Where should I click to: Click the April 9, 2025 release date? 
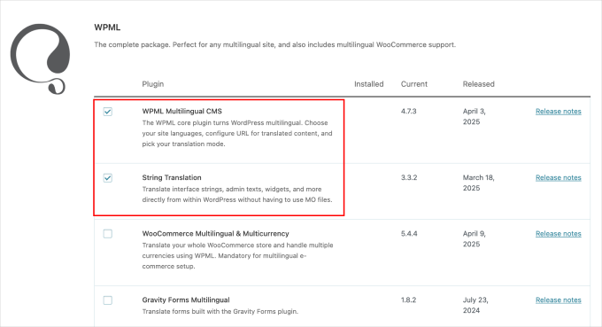pyautogui.click(x=475, y=239)
